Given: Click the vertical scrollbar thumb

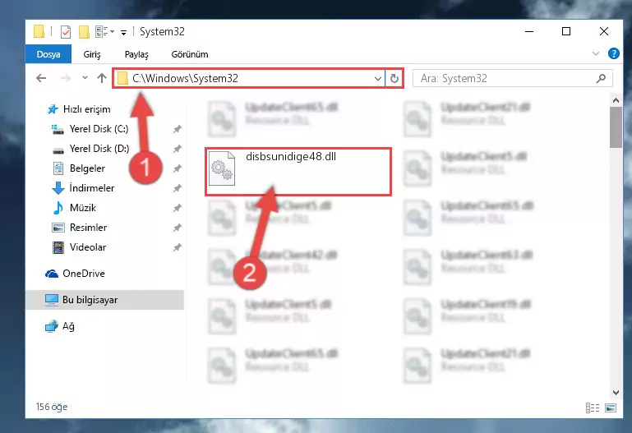Looking at the screenshot, I should (616, 127).
